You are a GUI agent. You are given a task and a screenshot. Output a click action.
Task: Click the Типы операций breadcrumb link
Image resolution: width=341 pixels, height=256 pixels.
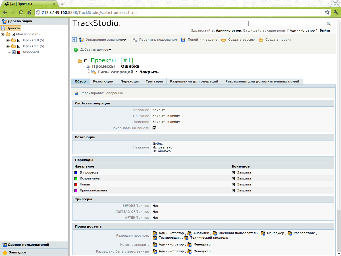pyautogui.click(x=115, y=72)
